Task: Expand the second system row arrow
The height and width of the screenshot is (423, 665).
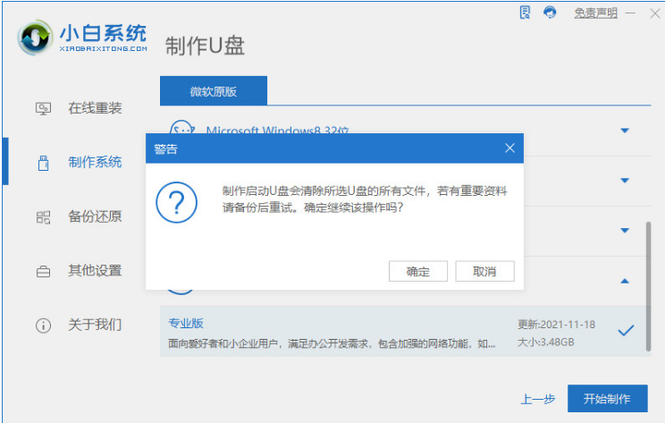Action: 625,181
